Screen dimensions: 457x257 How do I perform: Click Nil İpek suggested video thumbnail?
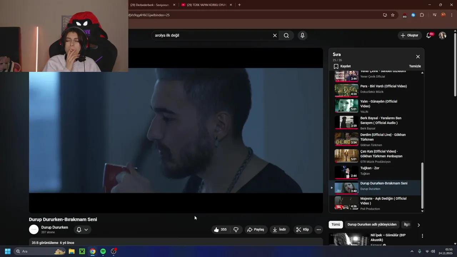pos(349,240)
